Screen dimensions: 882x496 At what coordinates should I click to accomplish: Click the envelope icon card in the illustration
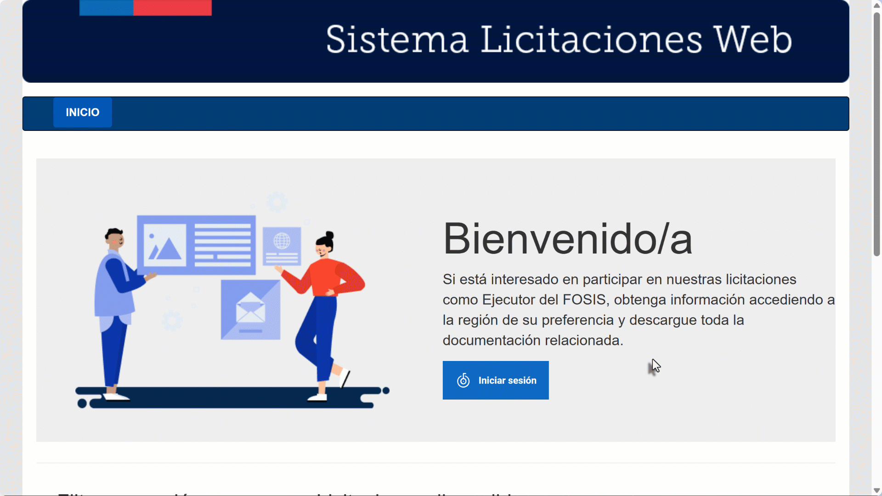tap(250, 310)
